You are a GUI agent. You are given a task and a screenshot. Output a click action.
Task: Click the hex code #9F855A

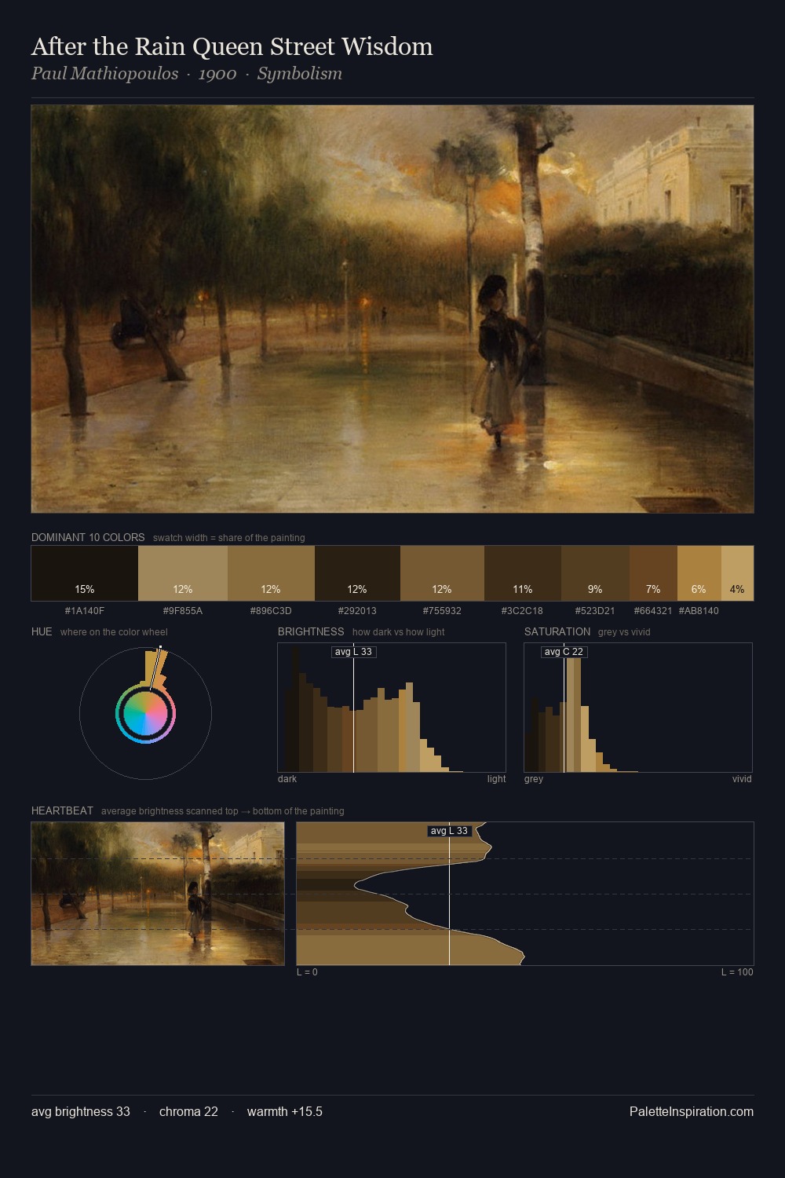coord(183,611)
